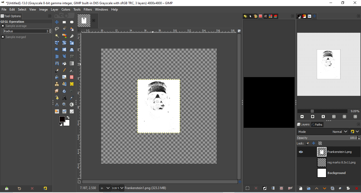Switch to the Paths tab
The image size is (361, 193).
[x=317, y=124]
